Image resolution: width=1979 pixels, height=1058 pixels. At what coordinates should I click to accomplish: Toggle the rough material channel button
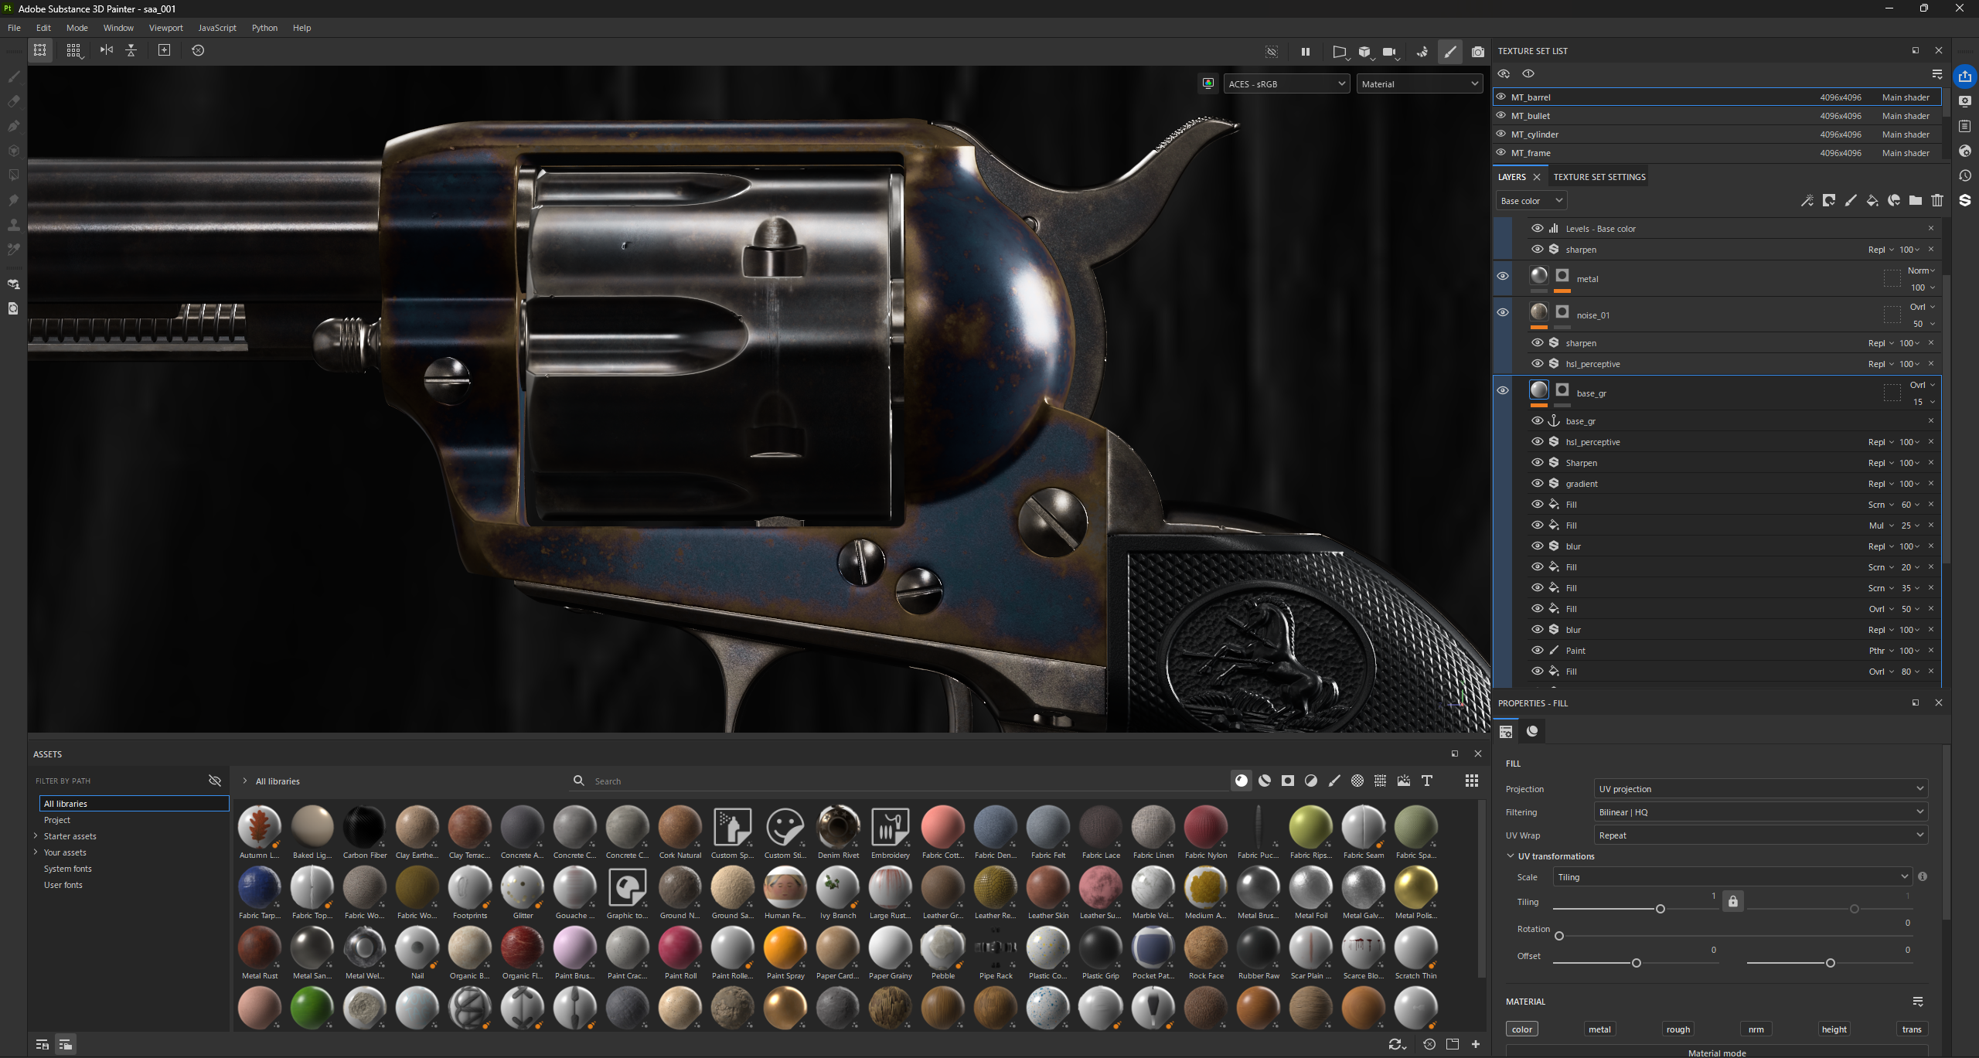tap(1678, 1029)
